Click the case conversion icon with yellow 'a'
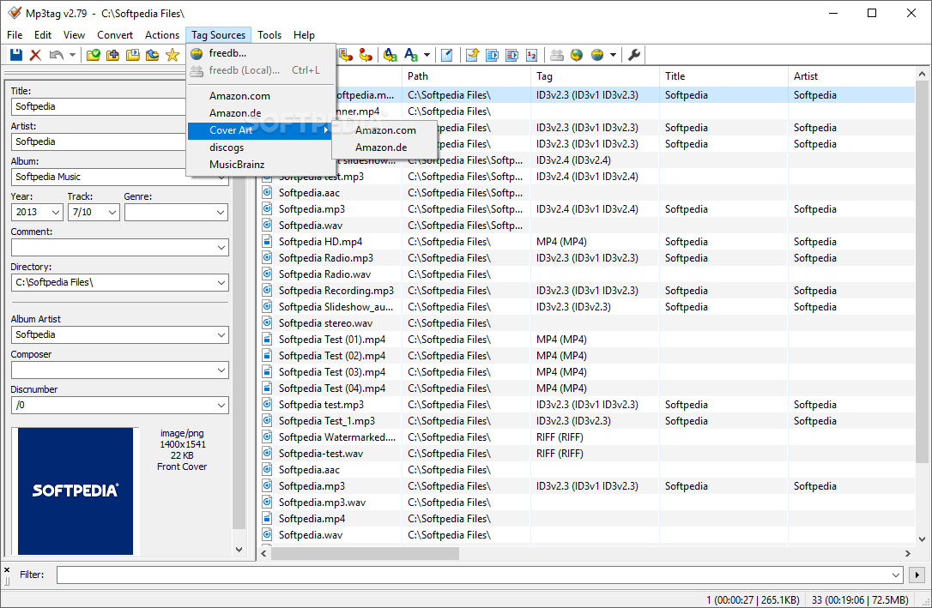The image size is (932, 608). click(390, 55)
